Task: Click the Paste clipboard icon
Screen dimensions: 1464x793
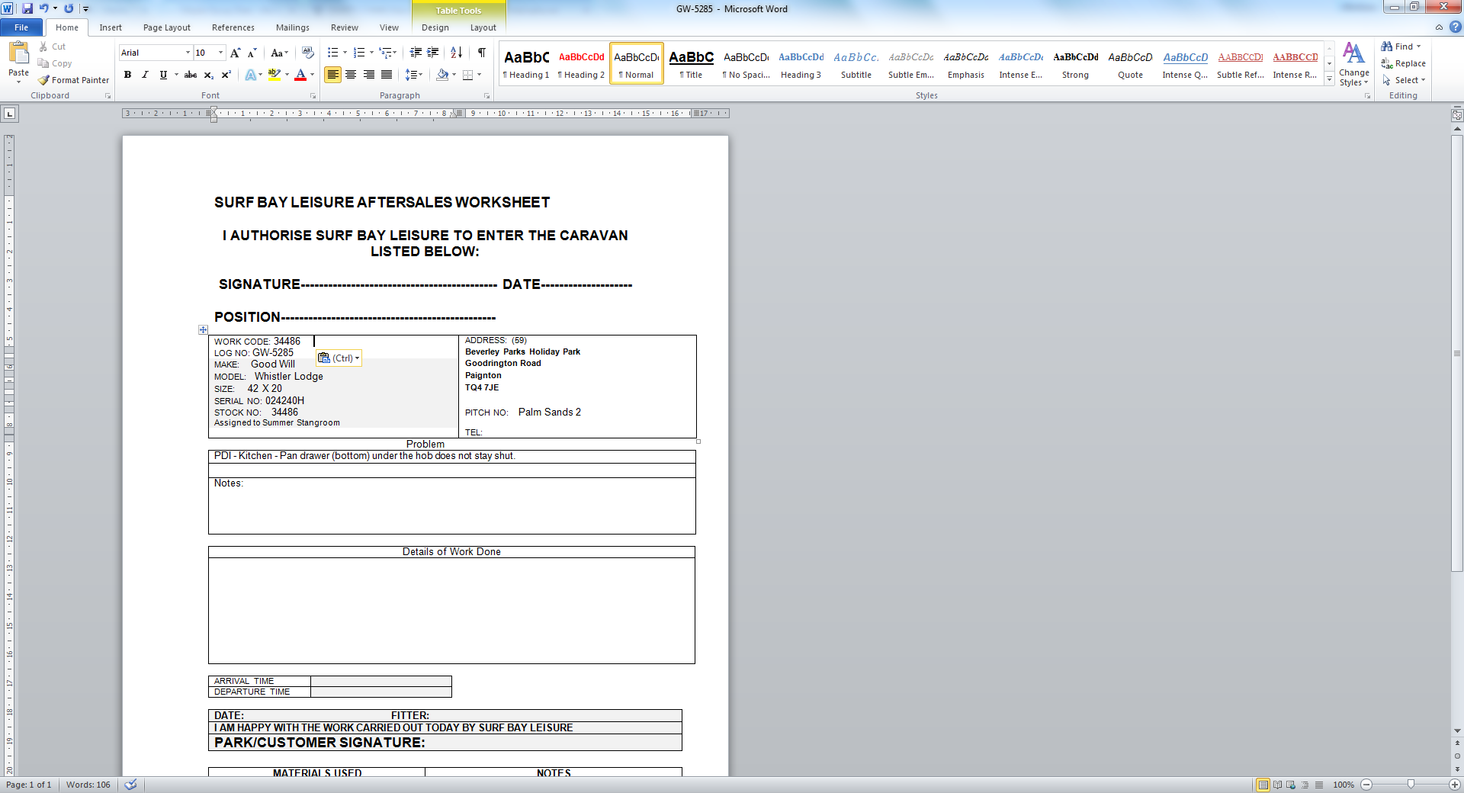Action: click(x=18, y=53)
